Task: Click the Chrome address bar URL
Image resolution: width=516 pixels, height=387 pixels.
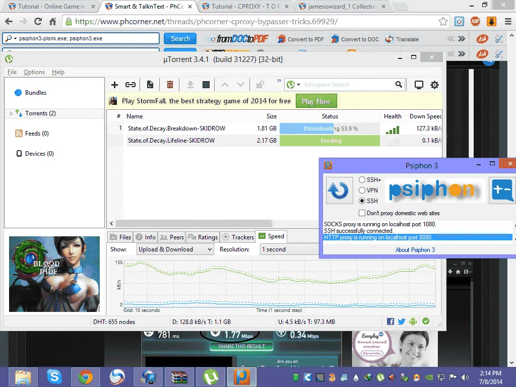Action: 206,22
